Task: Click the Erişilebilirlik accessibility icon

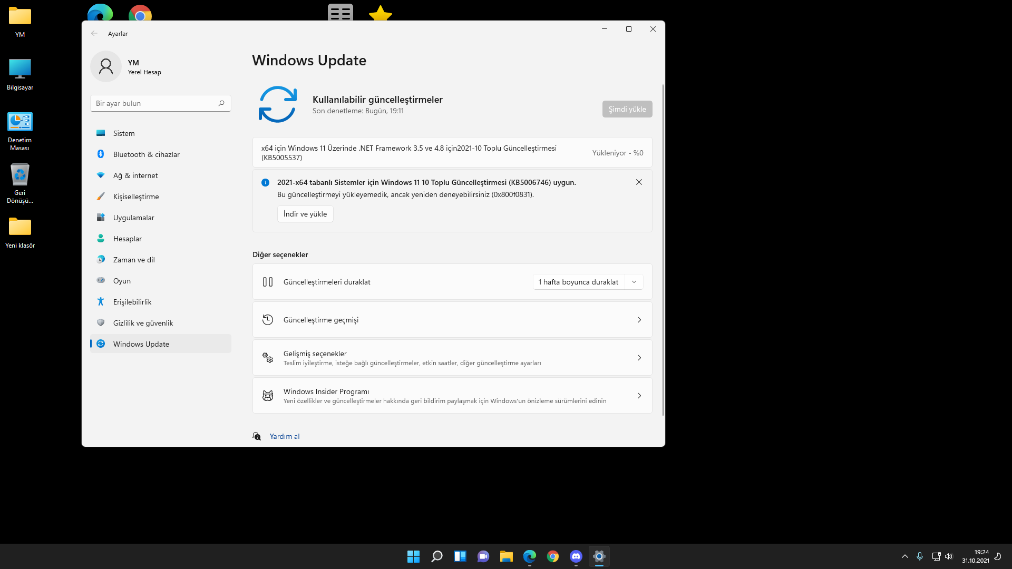Action: click(101, 302)
